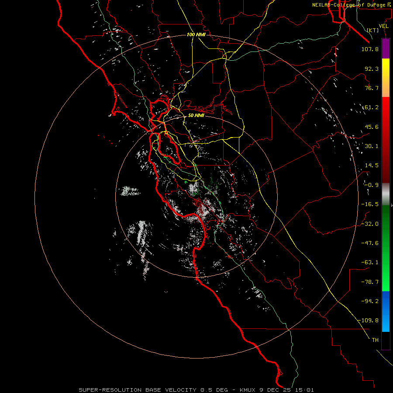393x393 pixels.
Task: Click the gray segment of the color bar
Action: [386, 194]
